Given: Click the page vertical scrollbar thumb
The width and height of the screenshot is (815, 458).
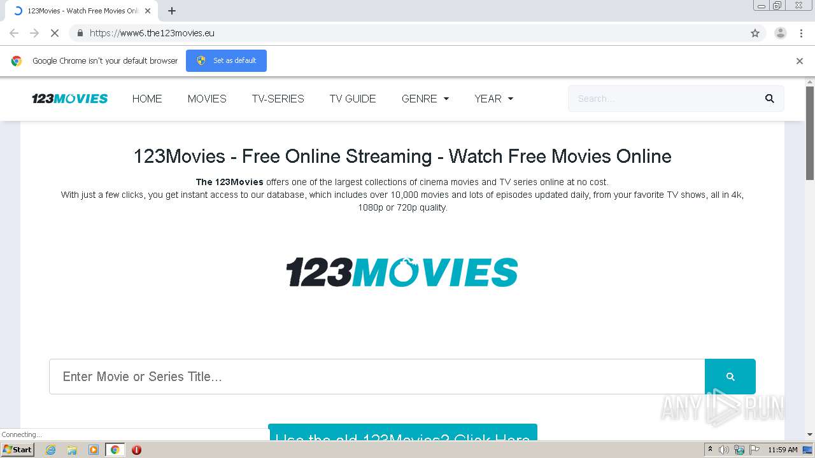Looking at the screenshot, I should pyautogui.click(x=810, y=132).
